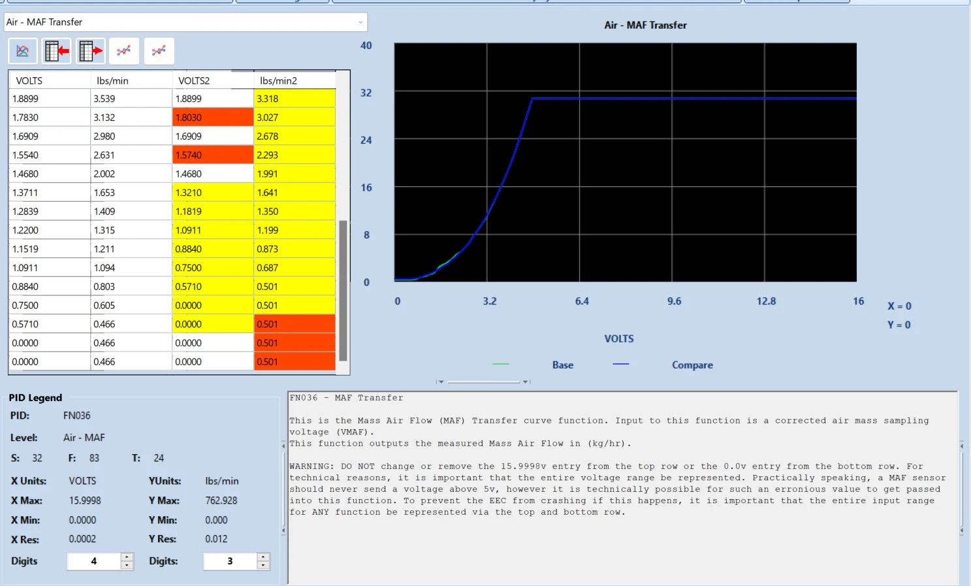Click inside the FN036 MAF Transfer description box
The image size is (971, 586).
pyautogui.click(x=623, y=487)
